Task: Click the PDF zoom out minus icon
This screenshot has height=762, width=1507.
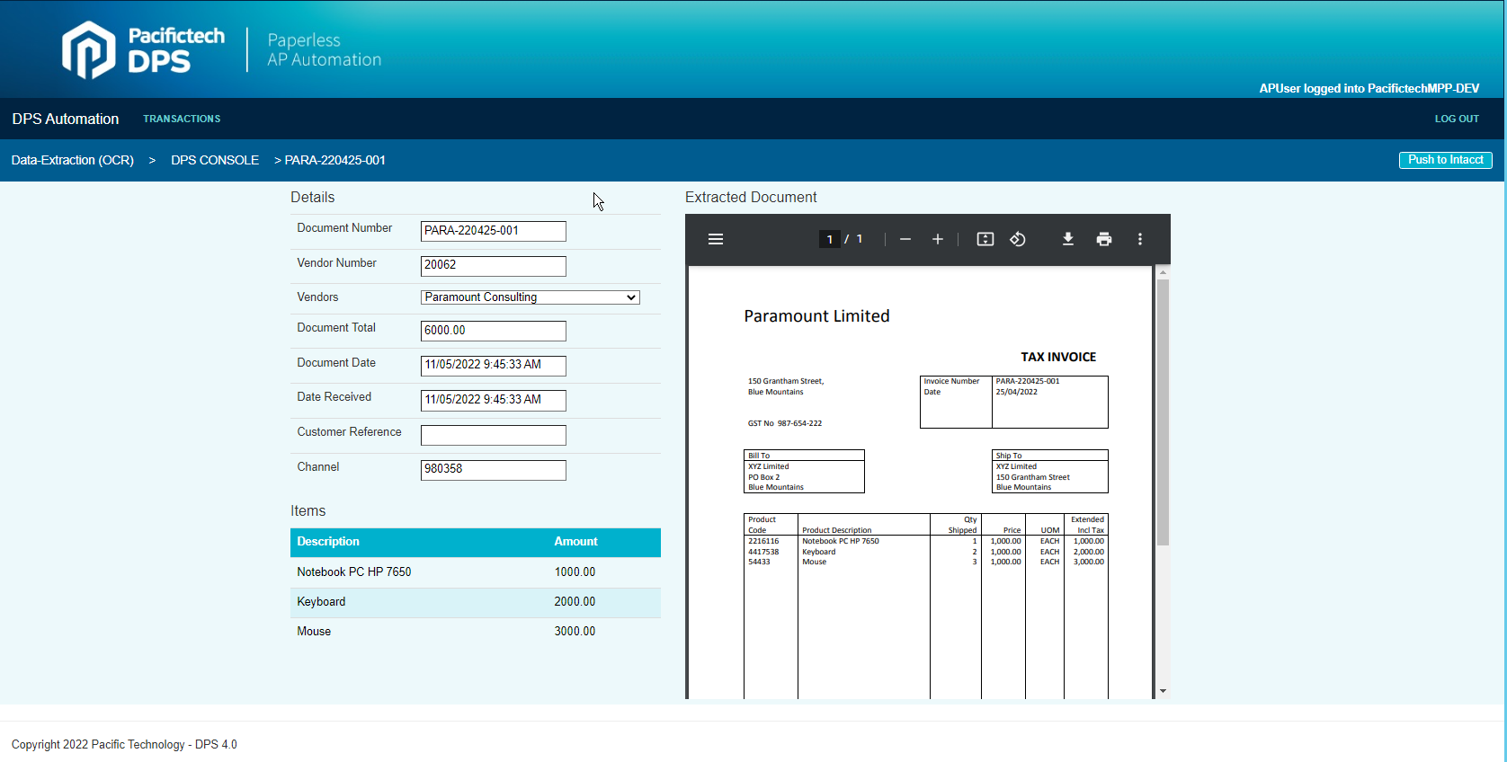Action: pos(905,239)
